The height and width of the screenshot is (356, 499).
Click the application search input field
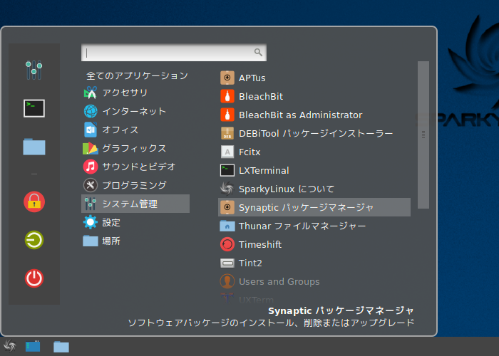(x=174, y=53)
